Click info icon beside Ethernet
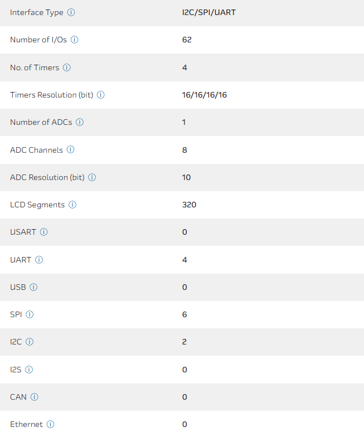Screen dimensions: 364x437 coord(51,424)
